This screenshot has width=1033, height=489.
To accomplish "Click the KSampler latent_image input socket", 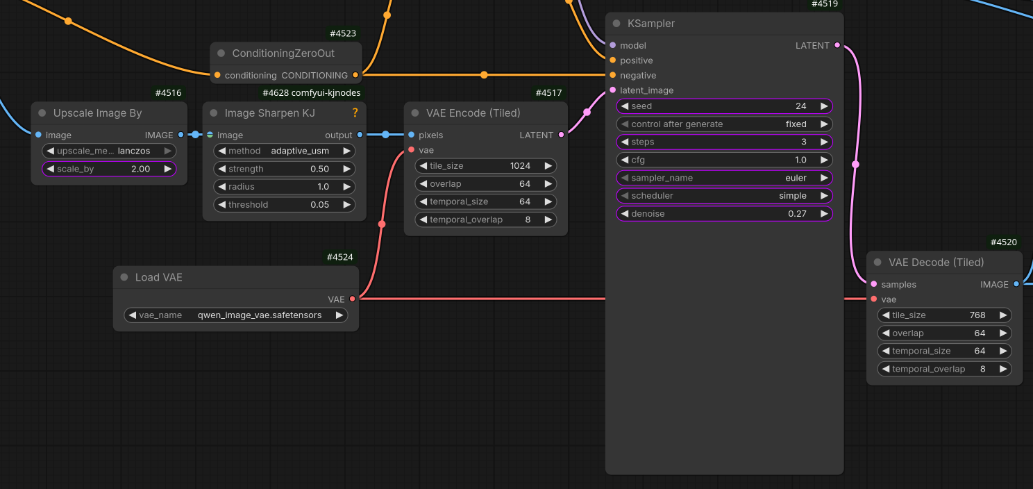I will 612,90.
